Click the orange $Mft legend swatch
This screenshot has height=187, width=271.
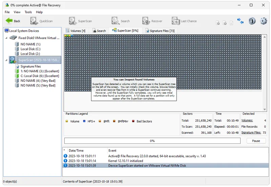tap(100, 121)
